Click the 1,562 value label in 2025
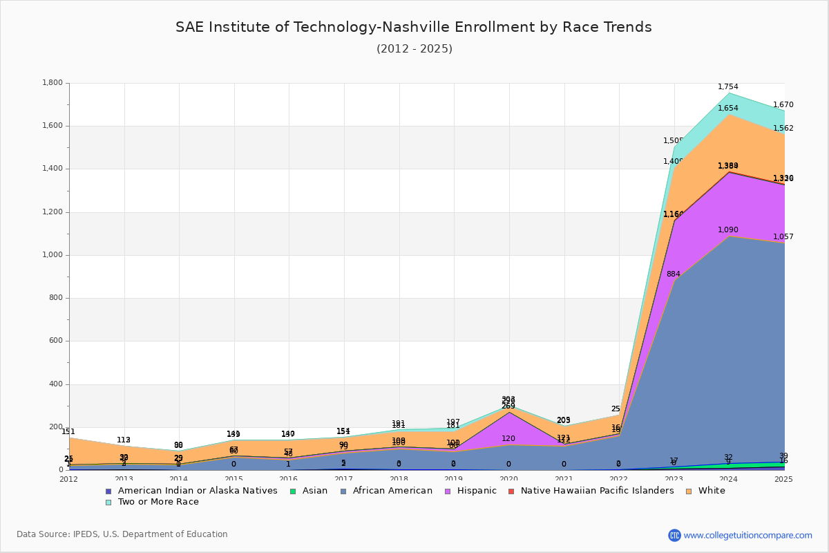829x553 pixels. point(783,129)
